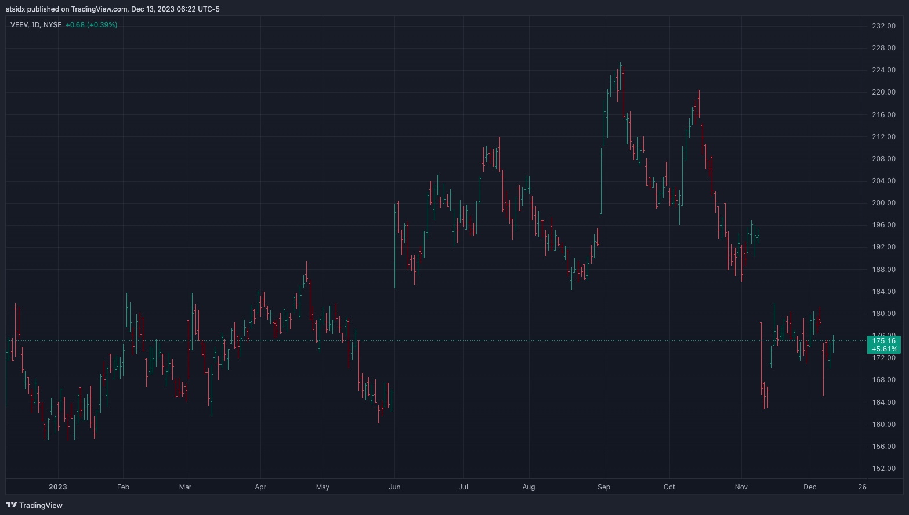909x515 pixels.
Task: Click the Apr label on time axis
Action: 260,487
